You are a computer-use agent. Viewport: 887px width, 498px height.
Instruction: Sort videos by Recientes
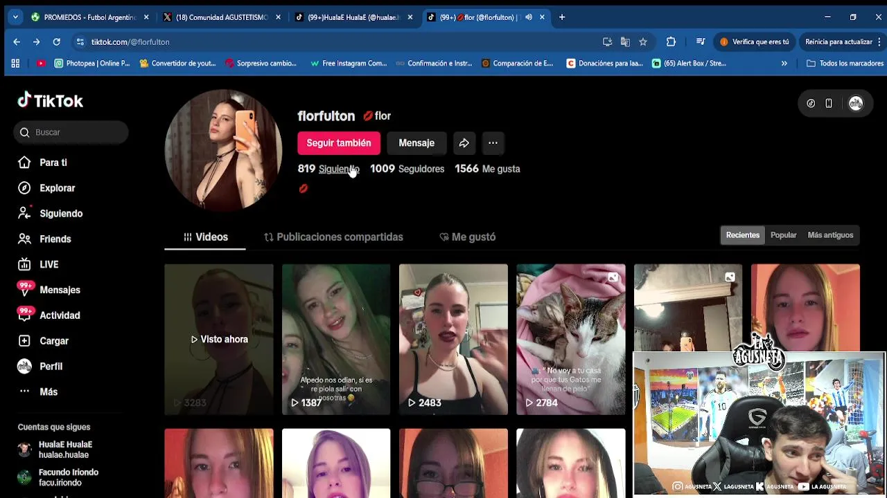743,235
